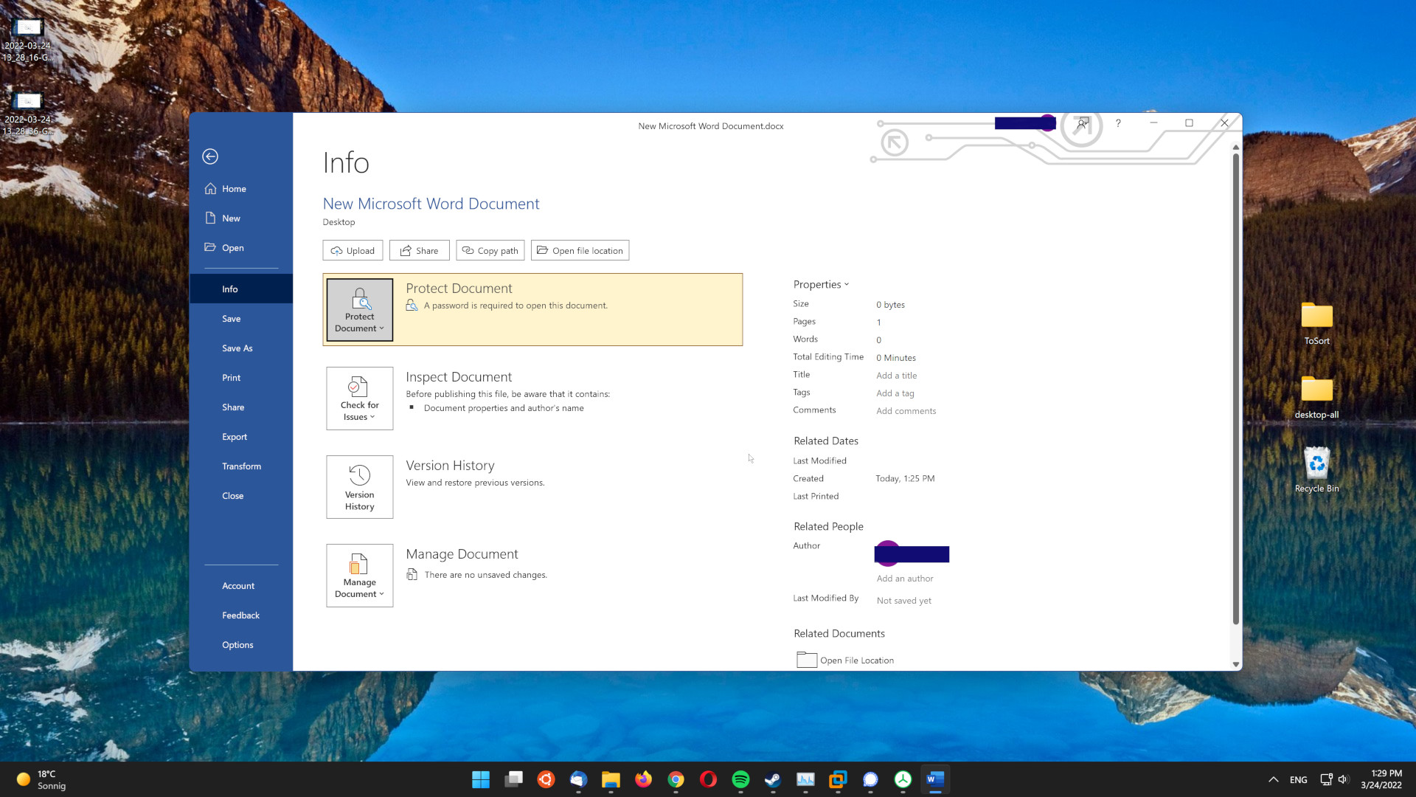Click the Word icon in the taskbar
The height and width of the screenshot is (797, 1416).
[x=935, y=779]
